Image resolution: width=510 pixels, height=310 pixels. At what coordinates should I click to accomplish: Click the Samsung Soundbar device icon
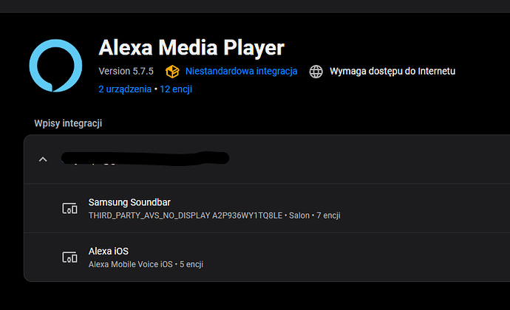coord(69,208)
